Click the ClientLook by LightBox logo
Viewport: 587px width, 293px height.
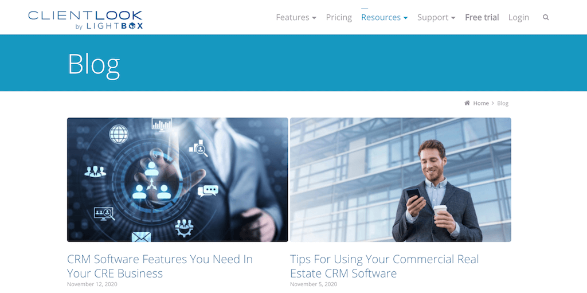click(x=85, y=20)
